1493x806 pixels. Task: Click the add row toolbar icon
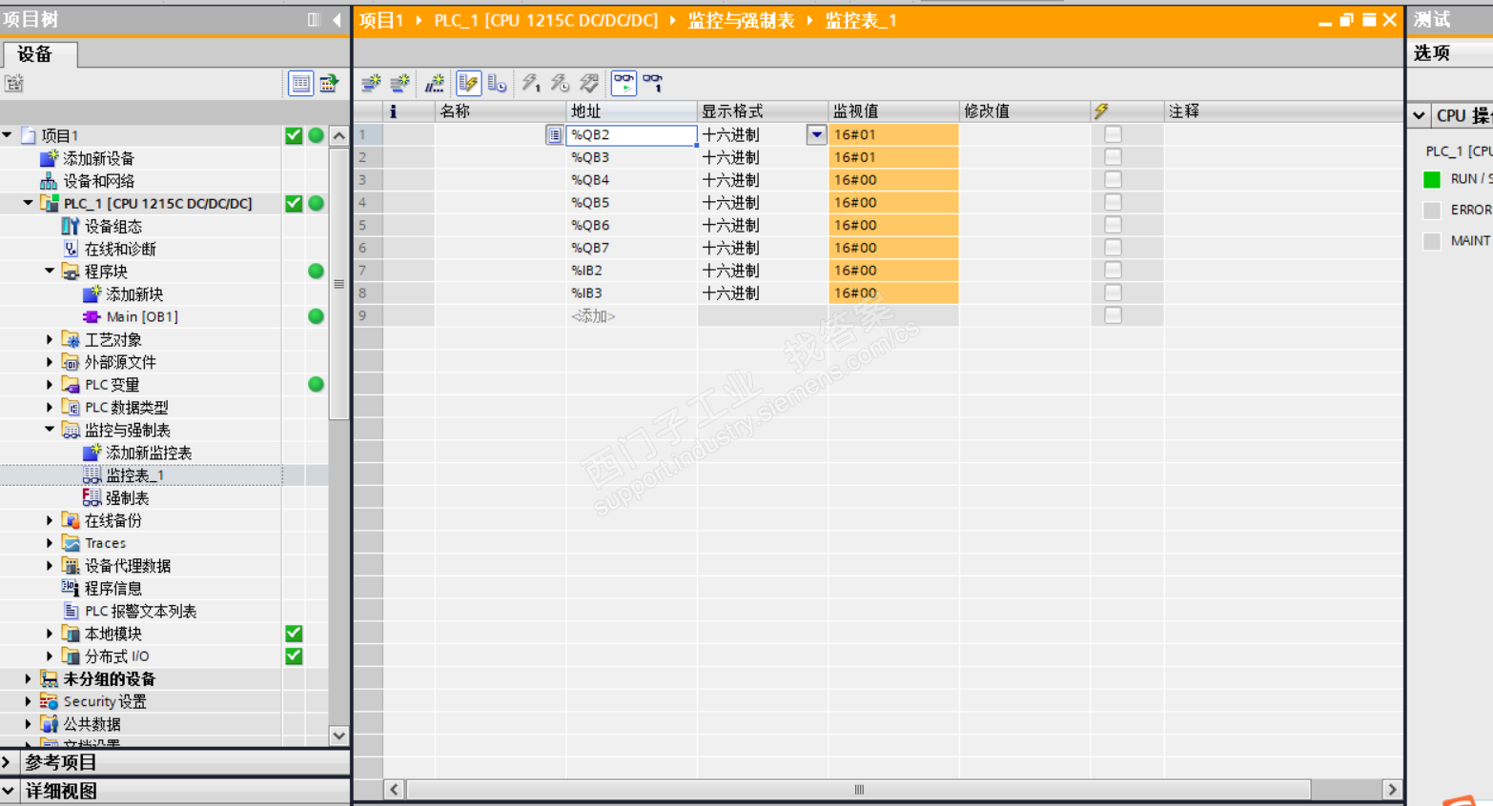pos(400,84)
